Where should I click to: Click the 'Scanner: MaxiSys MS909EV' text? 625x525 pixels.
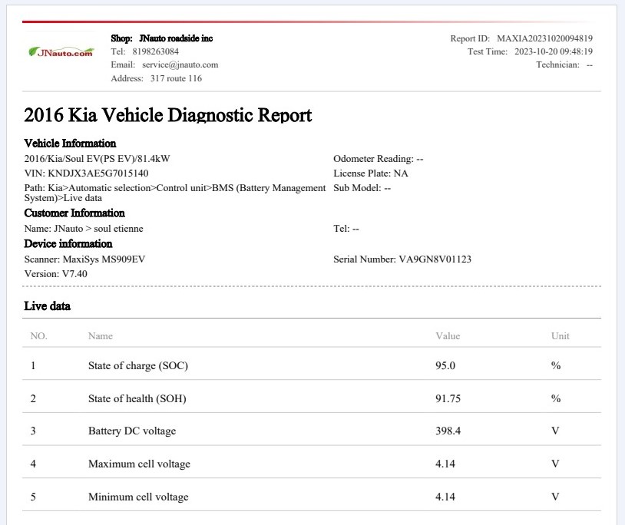(x=84, y=259)
